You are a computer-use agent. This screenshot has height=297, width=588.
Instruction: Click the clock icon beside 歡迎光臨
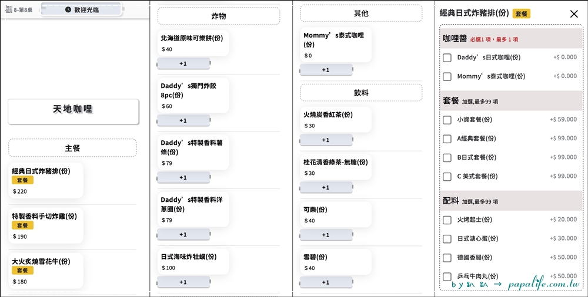tap(68, 9)
